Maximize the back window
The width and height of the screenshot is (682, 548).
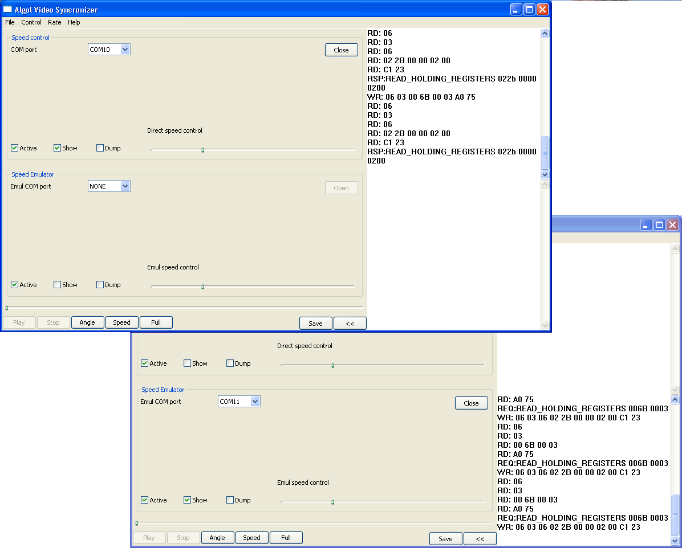(659, 224)
